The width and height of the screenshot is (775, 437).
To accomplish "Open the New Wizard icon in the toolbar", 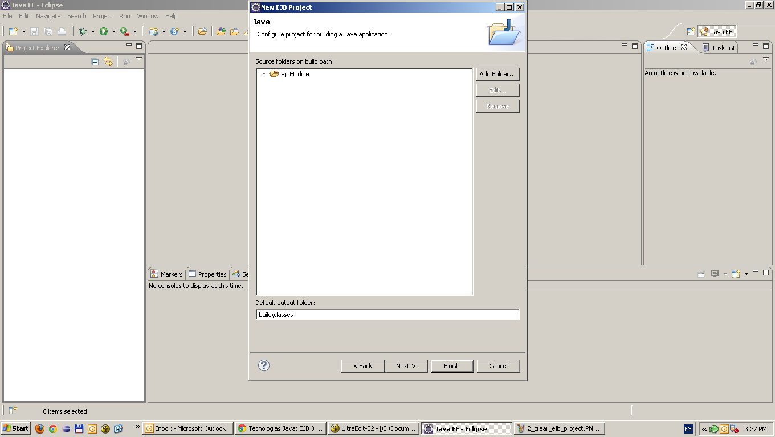I will tap(13, 31).
